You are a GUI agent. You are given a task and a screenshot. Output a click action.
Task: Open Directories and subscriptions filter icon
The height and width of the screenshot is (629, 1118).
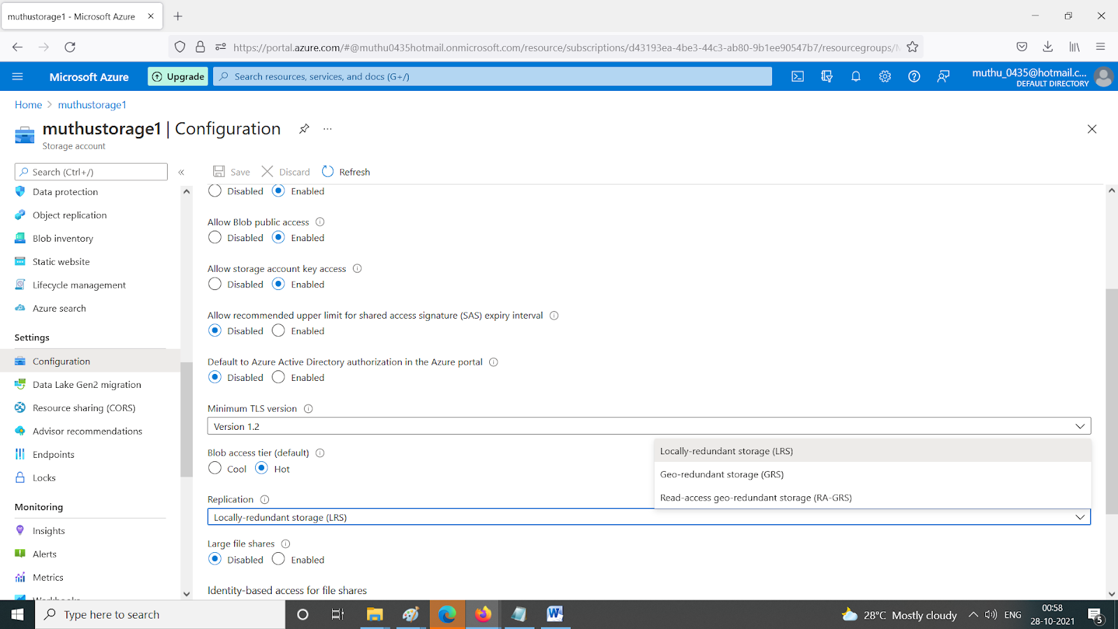tap(827, 77)
